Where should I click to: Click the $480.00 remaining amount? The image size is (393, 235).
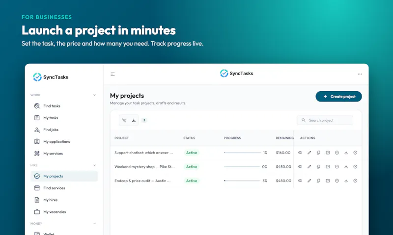pyautogui.click(x=283, y=181)
